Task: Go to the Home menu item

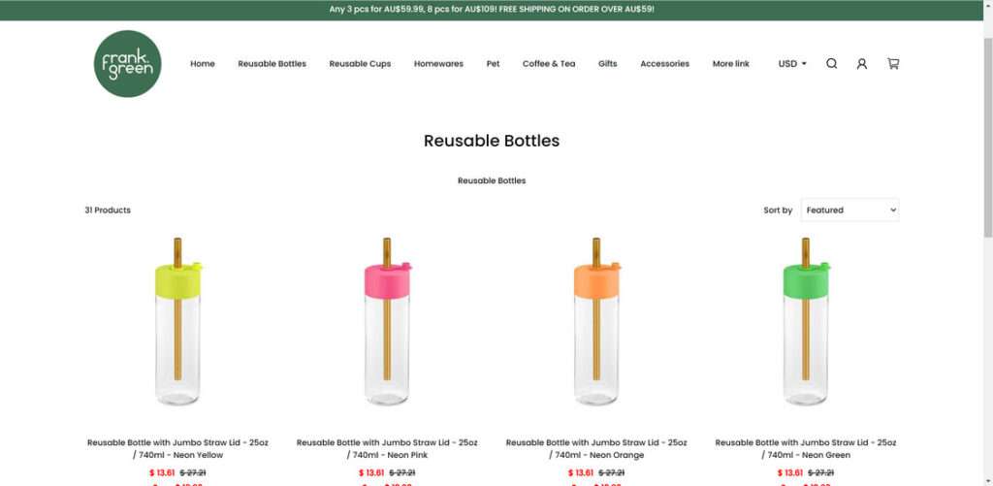Action: 202,63
